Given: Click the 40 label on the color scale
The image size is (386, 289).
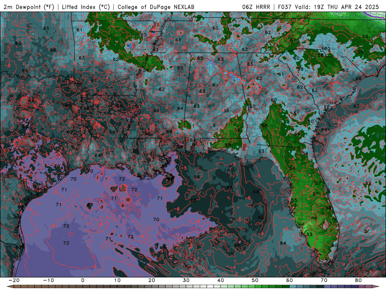Looking at the screenshot, I should click(221, 280).
